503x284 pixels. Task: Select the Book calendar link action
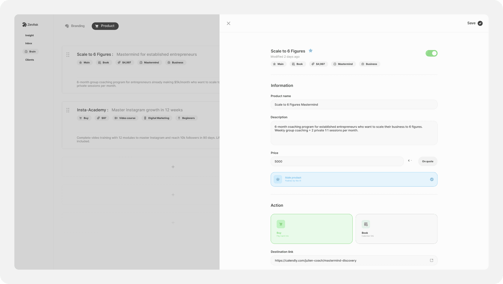pyautogui.click(x=396, y=229)
